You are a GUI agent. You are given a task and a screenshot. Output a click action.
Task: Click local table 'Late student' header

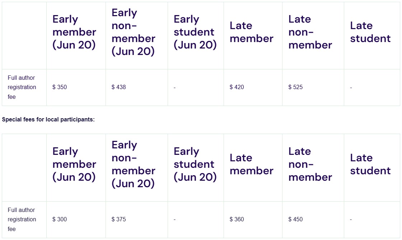(x=370, y=164)
